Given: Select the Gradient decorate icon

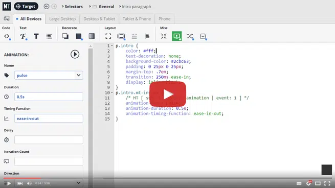Looking at the screenshot, I should (92, 36).
